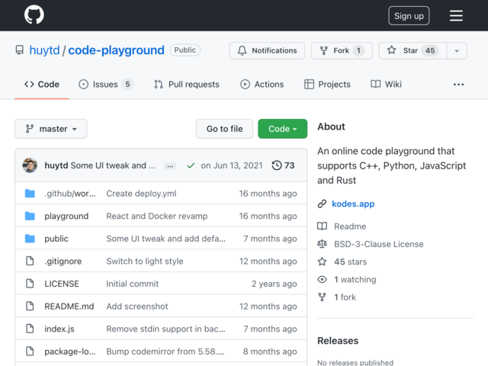Open the code-playground repository link

point(116,50)
